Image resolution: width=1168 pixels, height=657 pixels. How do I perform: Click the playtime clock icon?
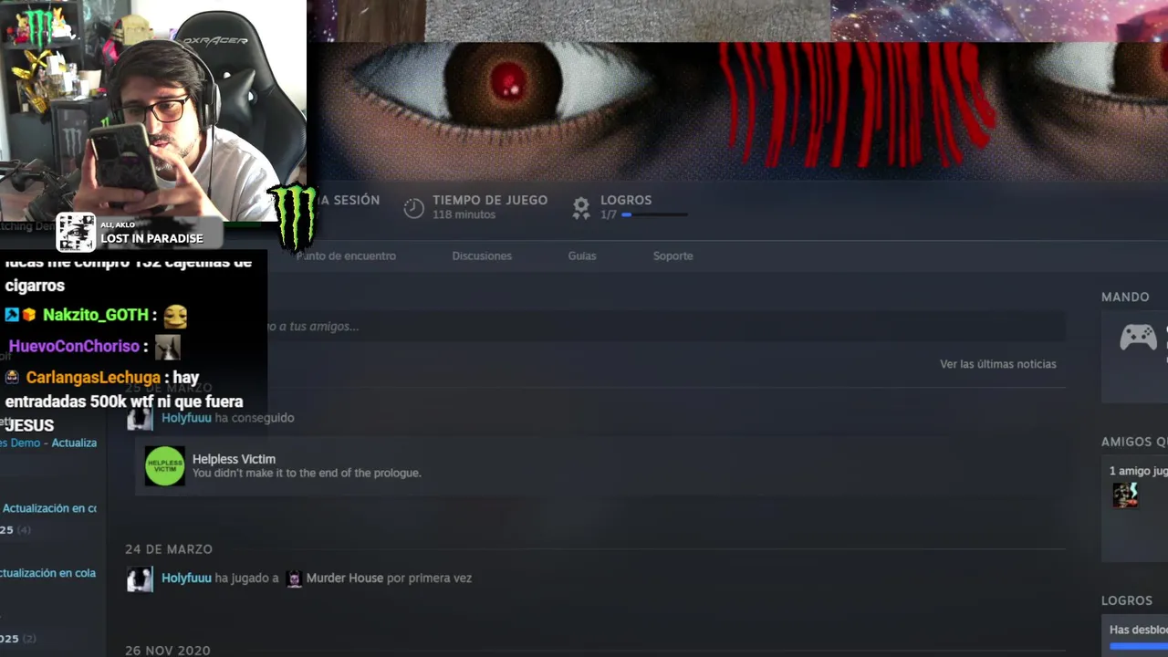(414, 208)
